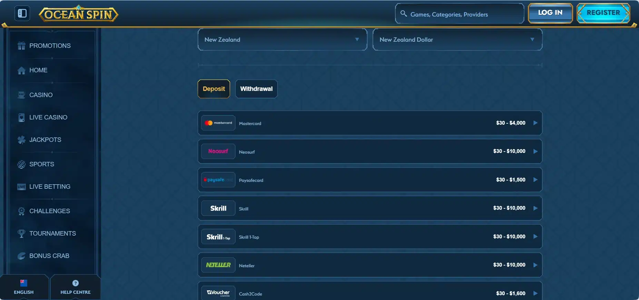Open the New Zealand Dollar currency dropdown
This screenshot has width=639, height=300.
pyautogui.click(x=458, y=40)
